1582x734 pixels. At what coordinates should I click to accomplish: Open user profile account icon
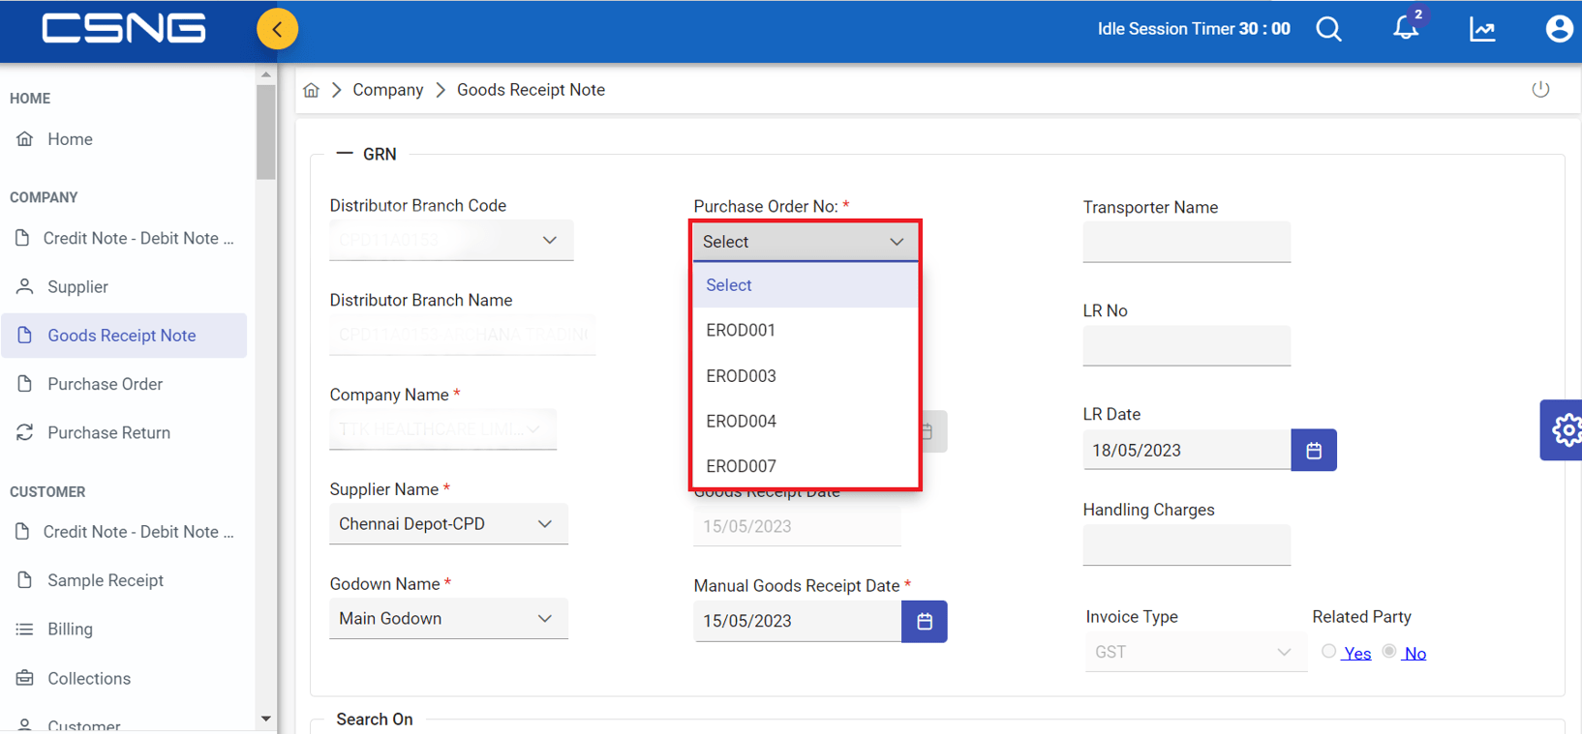tap(1559, 29)
